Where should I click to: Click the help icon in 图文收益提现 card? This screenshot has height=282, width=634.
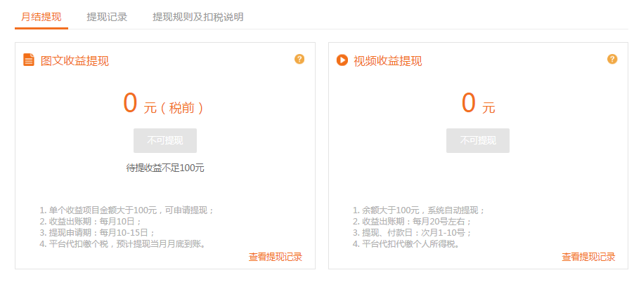(299, 59)
